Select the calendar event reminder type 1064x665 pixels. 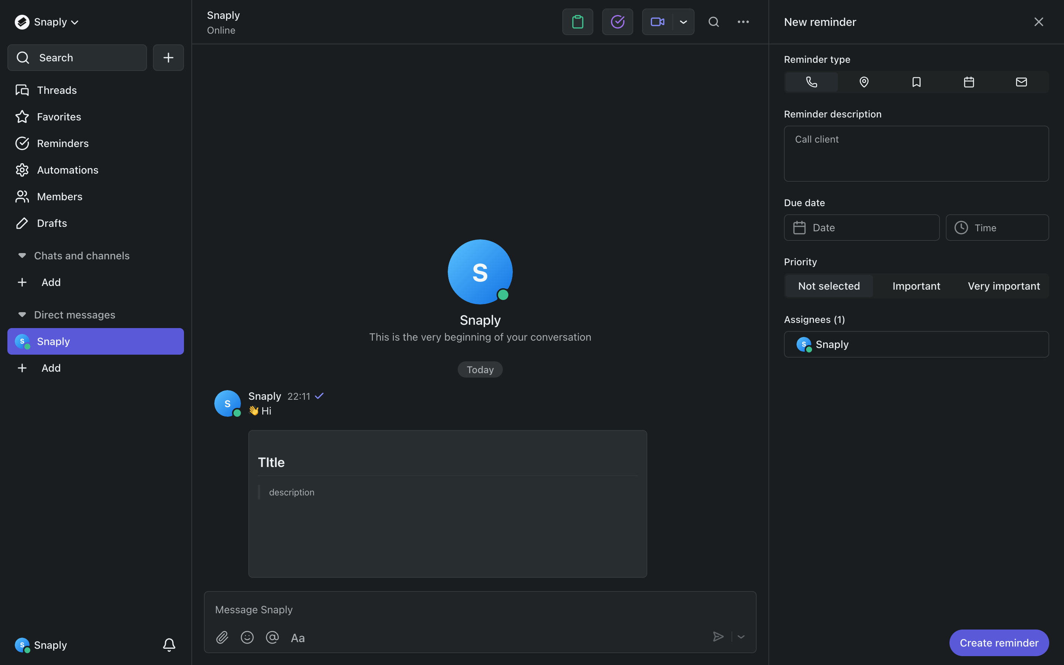(969, 82)
